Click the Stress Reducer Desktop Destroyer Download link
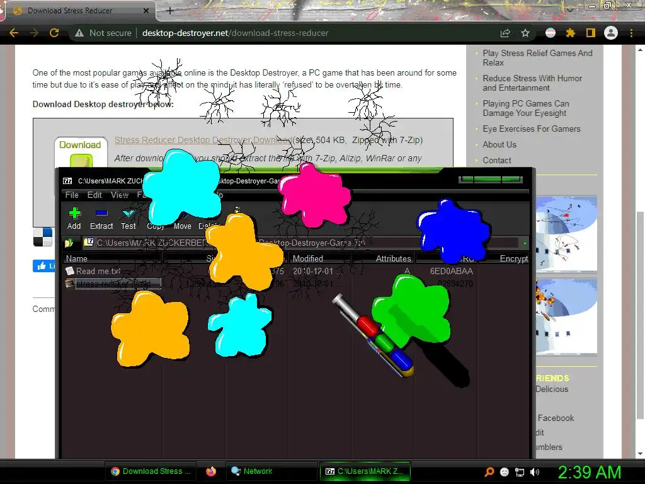645x484 pixels. click(x=203, y=140)
